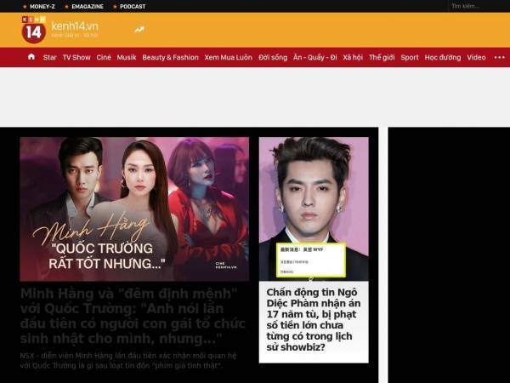Expand the three-dots more menu
This screenshot has height=383, width=510.
click(499, 57)
